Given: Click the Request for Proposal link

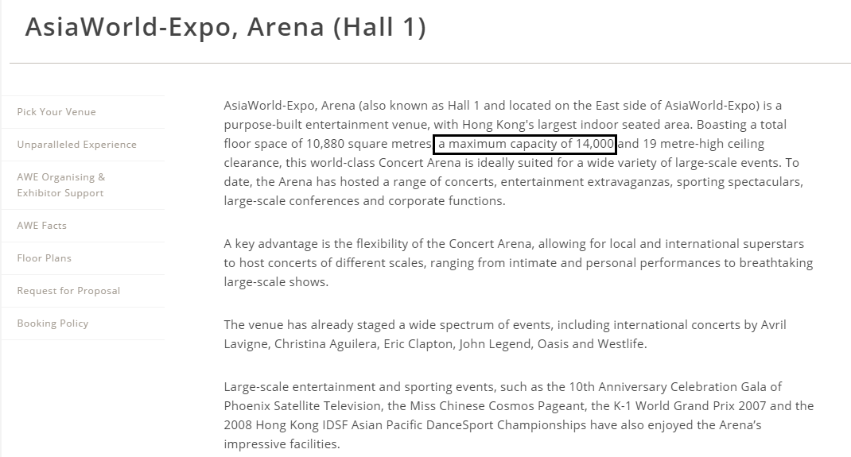Looking at the screenshot, I should (68, 291).
